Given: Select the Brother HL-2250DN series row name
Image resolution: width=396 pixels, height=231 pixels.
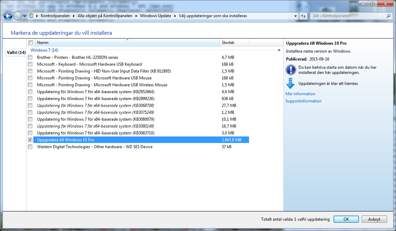Looking at the screenshot, I should pos(78,57).
